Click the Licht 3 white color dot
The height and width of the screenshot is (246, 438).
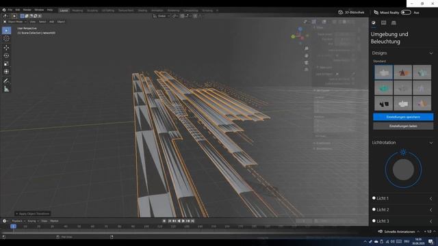[374, 221]
